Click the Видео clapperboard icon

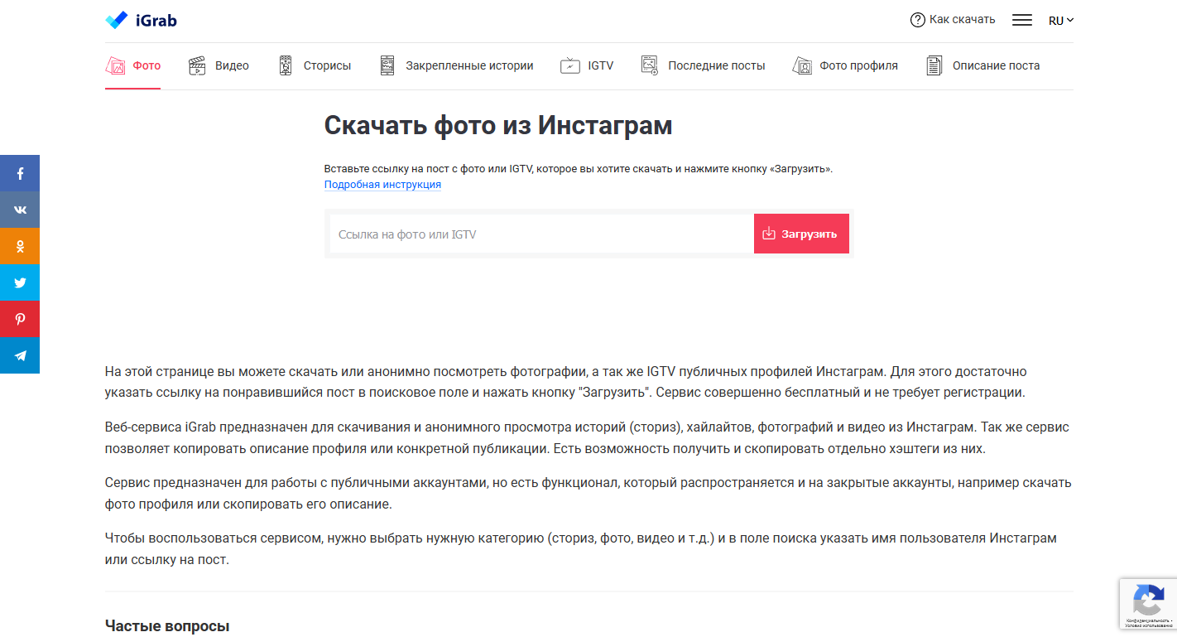tap(197, 65)
